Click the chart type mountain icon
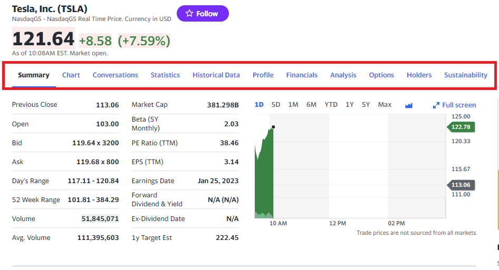Viewport: 499px width, 270px height. click(x=409, y=105)
